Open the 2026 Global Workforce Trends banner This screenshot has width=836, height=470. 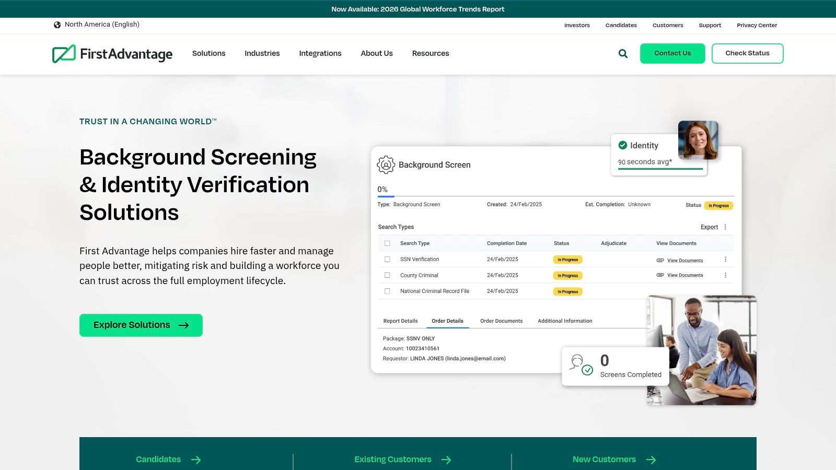coord(418,9)
